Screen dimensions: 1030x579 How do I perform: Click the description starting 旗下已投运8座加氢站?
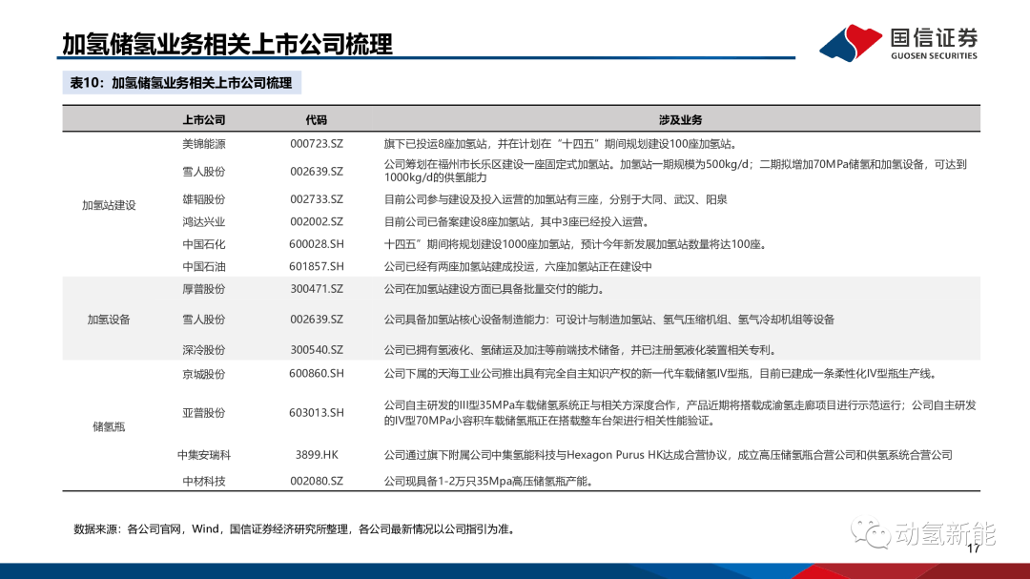click(x=563, y=145)
